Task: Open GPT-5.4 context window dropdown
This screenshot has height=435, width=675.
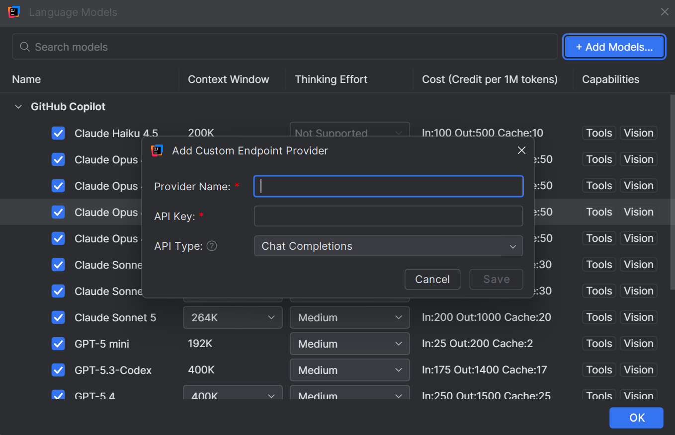Action: coord(233,393)
